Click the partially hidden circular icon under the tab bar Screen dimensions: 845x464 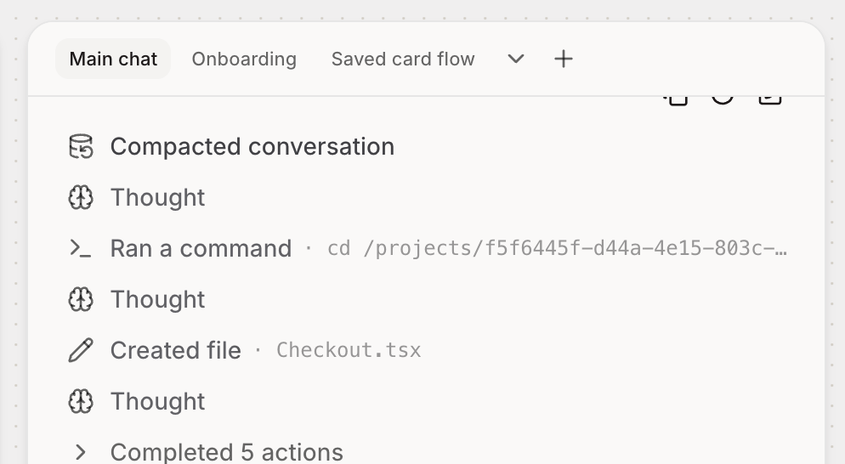(723, 100)
